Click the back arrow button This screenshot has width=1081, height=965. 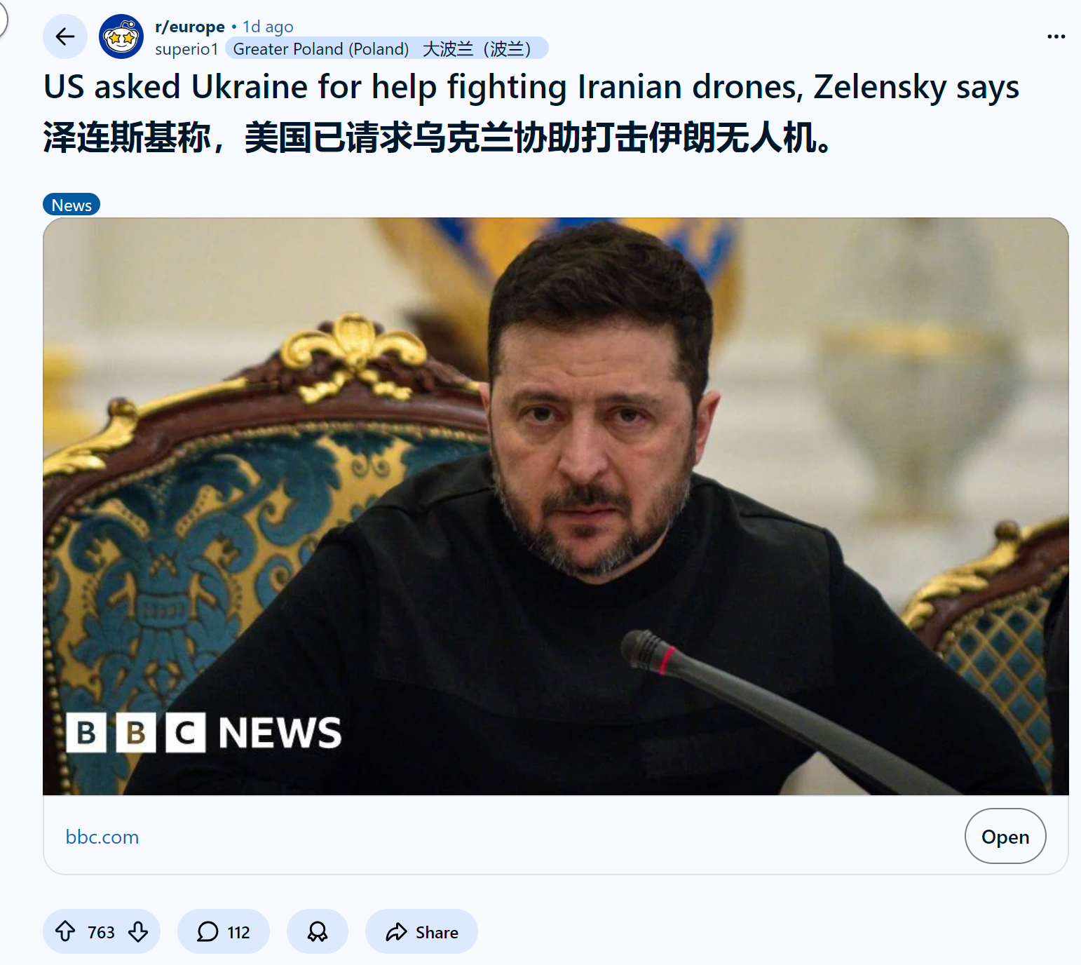click(65, 36)
